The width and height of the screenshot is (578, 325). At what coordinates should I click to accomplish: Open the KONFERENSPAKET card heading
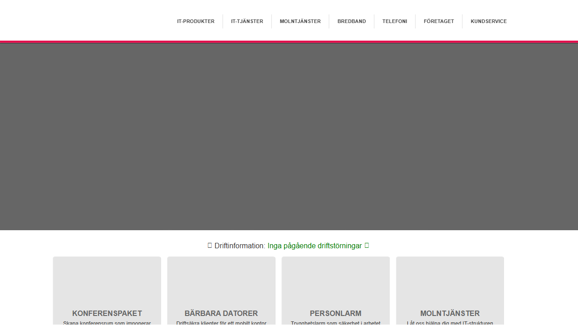click(107, 313)
